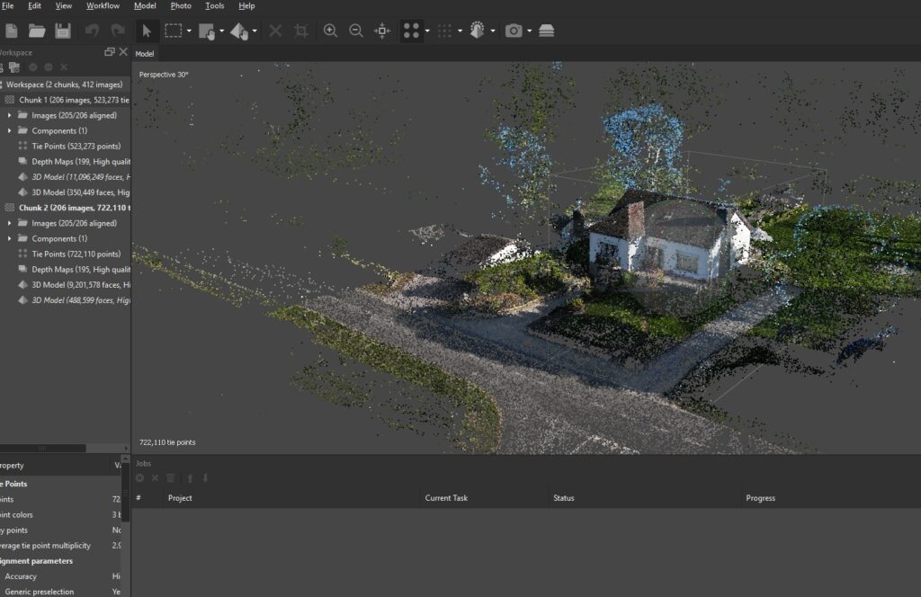Open the Workflow menu

point(103,6)
